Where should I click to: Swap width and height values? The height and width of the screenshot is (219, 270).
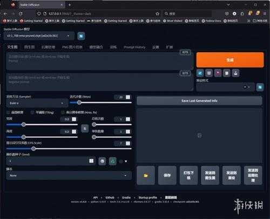(x=85, y=128)
